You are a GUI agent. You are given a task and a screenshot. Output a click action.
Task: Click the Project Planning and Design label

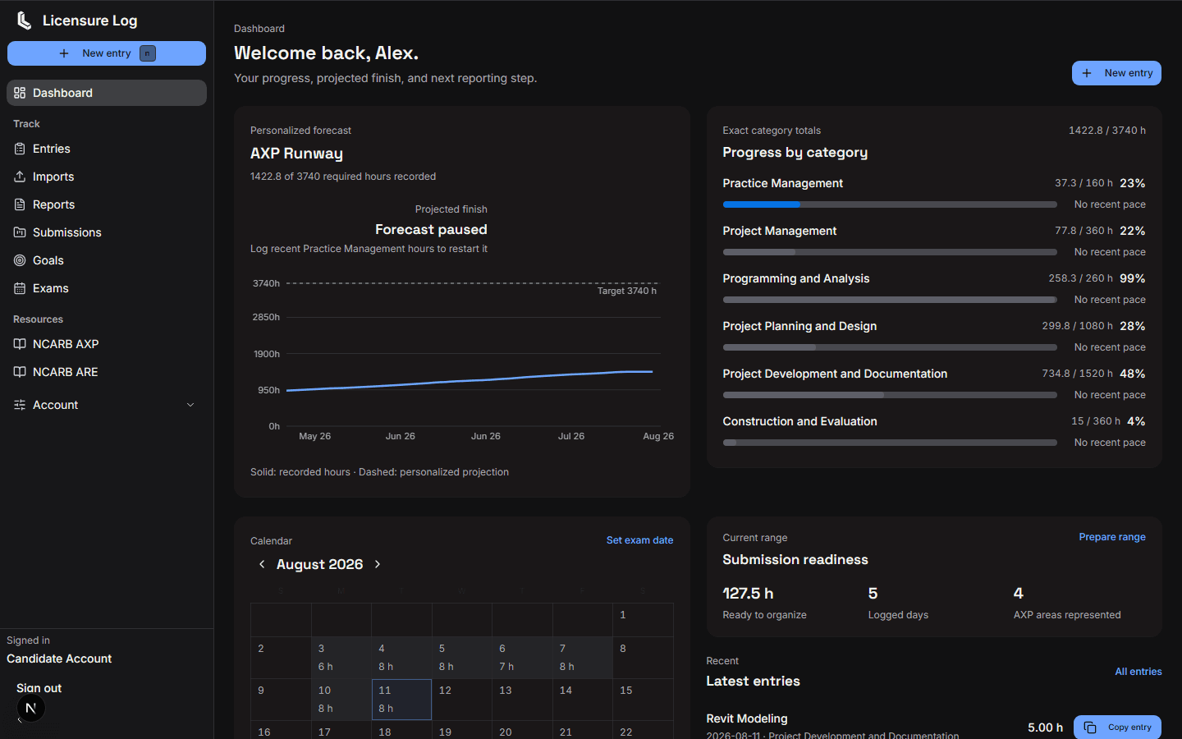tap(799, 326)
